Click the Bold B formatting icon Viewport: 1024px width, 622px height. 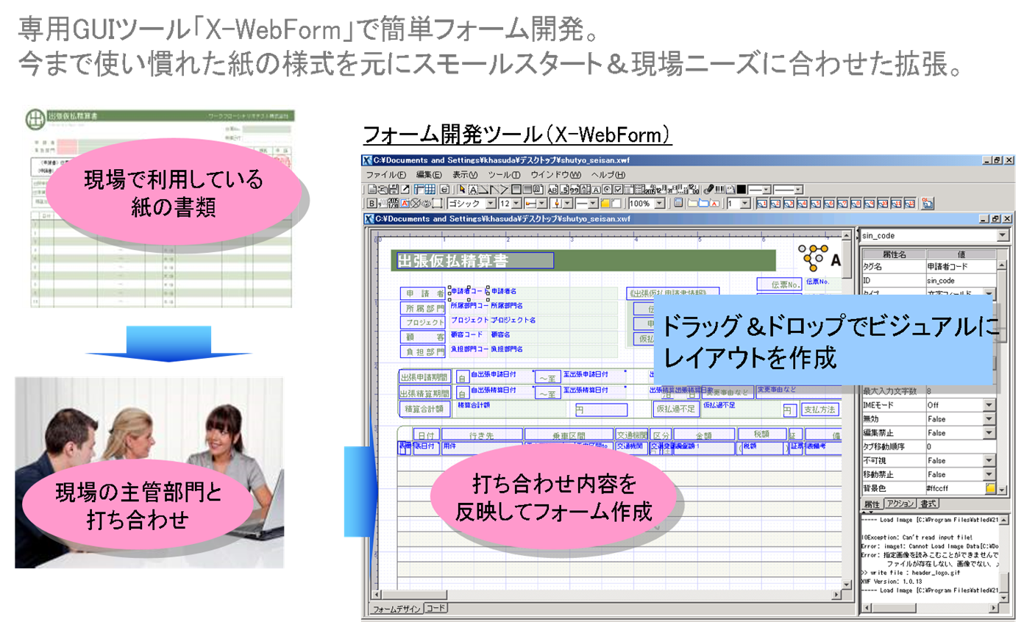(371, 204)
